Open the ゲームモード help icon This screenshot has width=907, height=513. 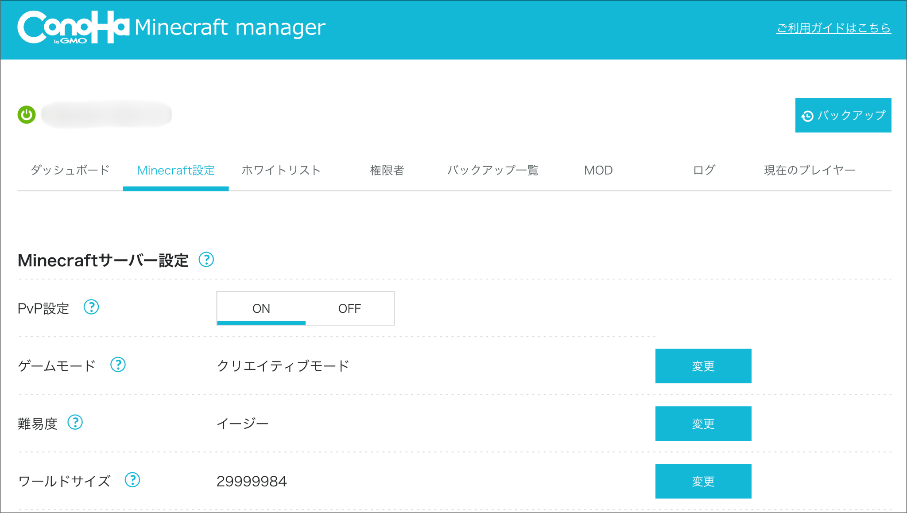click(118, 365)
